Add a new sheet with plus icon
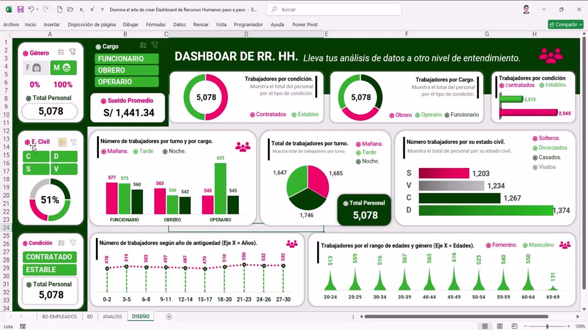 point(169,317)
